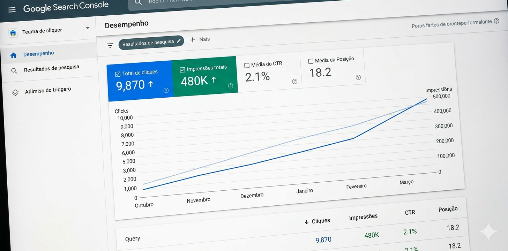
Task: Click the pencil edit icon on the search chip
Action: pos(179,40)
